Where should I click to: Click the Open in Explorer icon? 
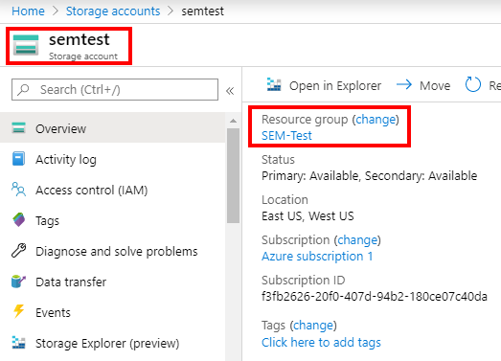click(x=274, y=84)
